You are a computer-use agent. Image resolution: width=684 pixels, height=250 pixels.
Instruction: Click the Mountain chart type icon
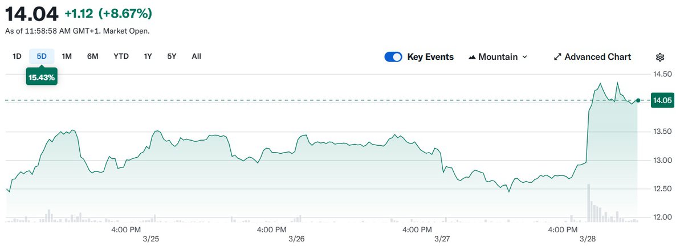(472, 57)
